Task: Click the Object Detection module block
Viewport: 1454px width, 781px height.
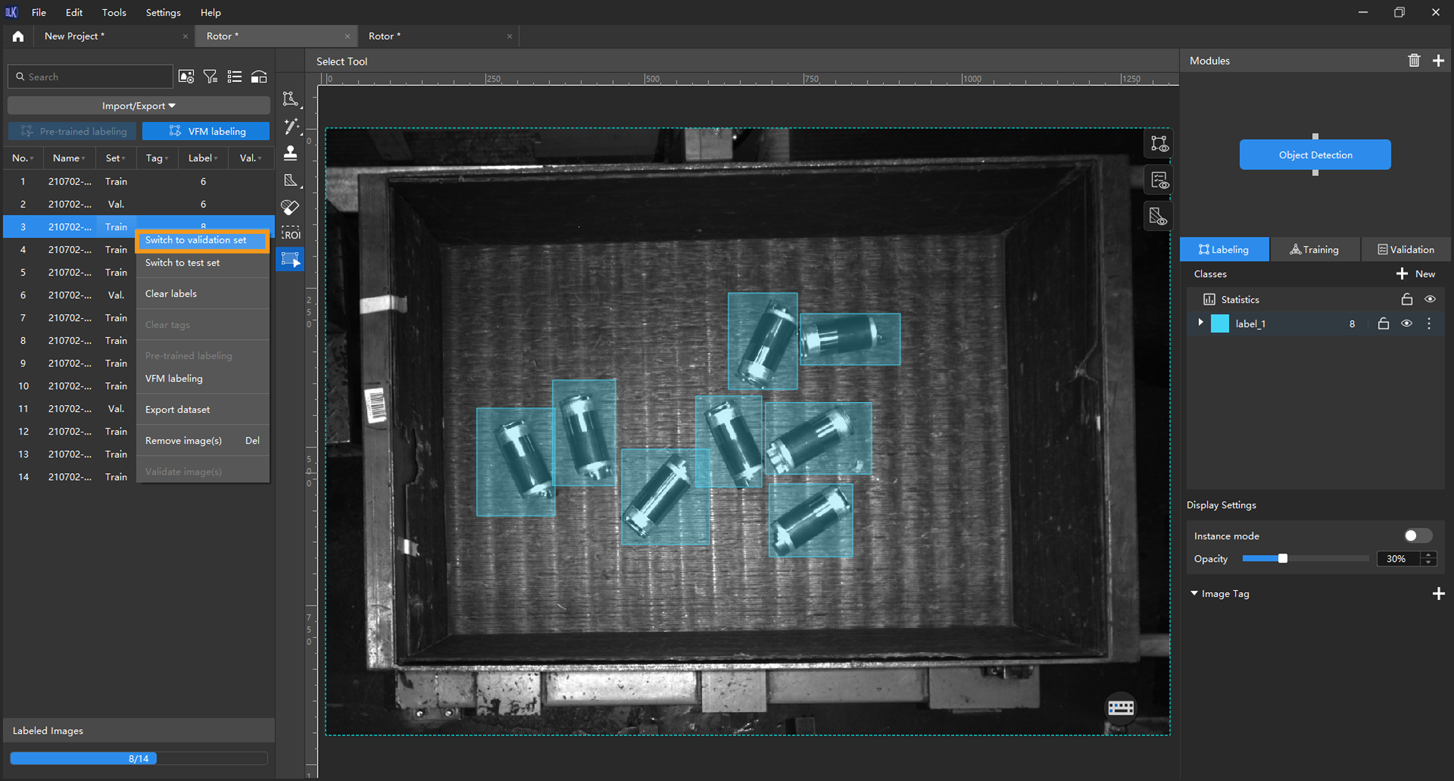Action: [1315, 155]
